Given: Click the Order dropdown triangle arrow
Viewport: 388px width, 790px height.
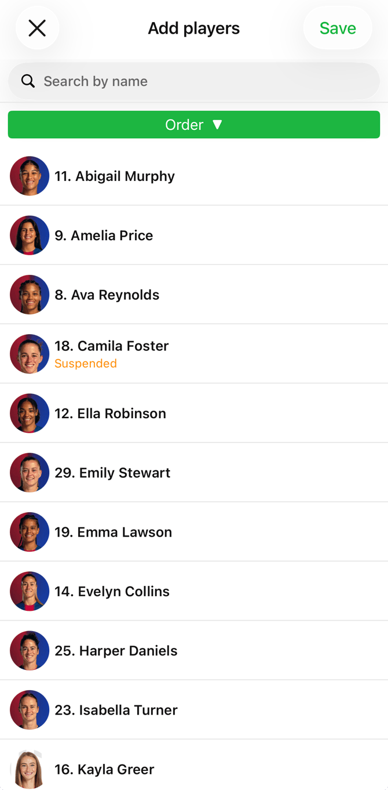Looking at the screenshot, I should 217,125.
